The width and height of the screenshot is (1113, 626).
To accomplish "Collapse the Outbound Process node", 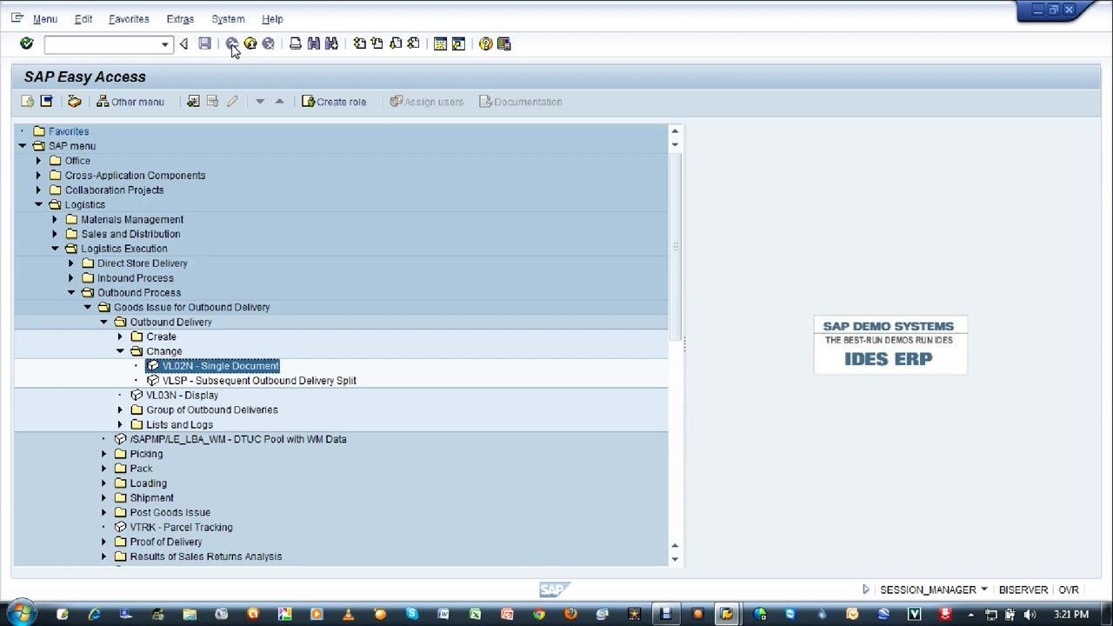I will [x=71, y=292].
